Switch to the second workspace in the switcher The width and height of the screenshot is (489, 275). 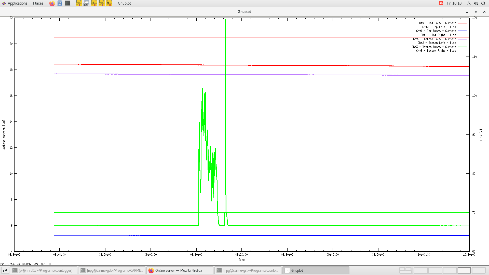point(420,270)
